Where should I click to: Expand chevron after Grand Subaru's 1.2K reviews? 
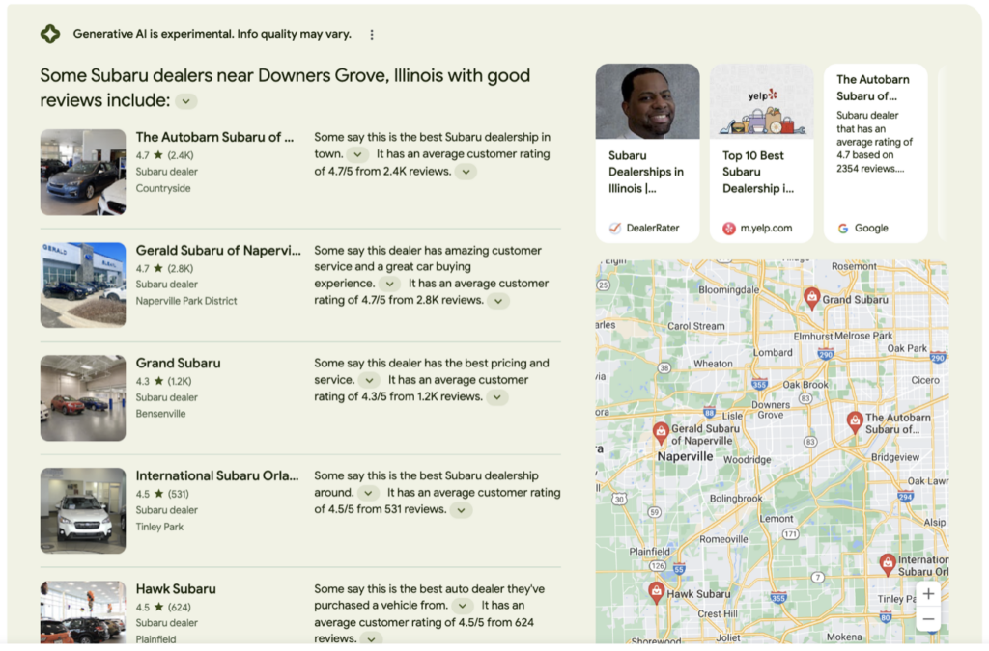(496, 397)
